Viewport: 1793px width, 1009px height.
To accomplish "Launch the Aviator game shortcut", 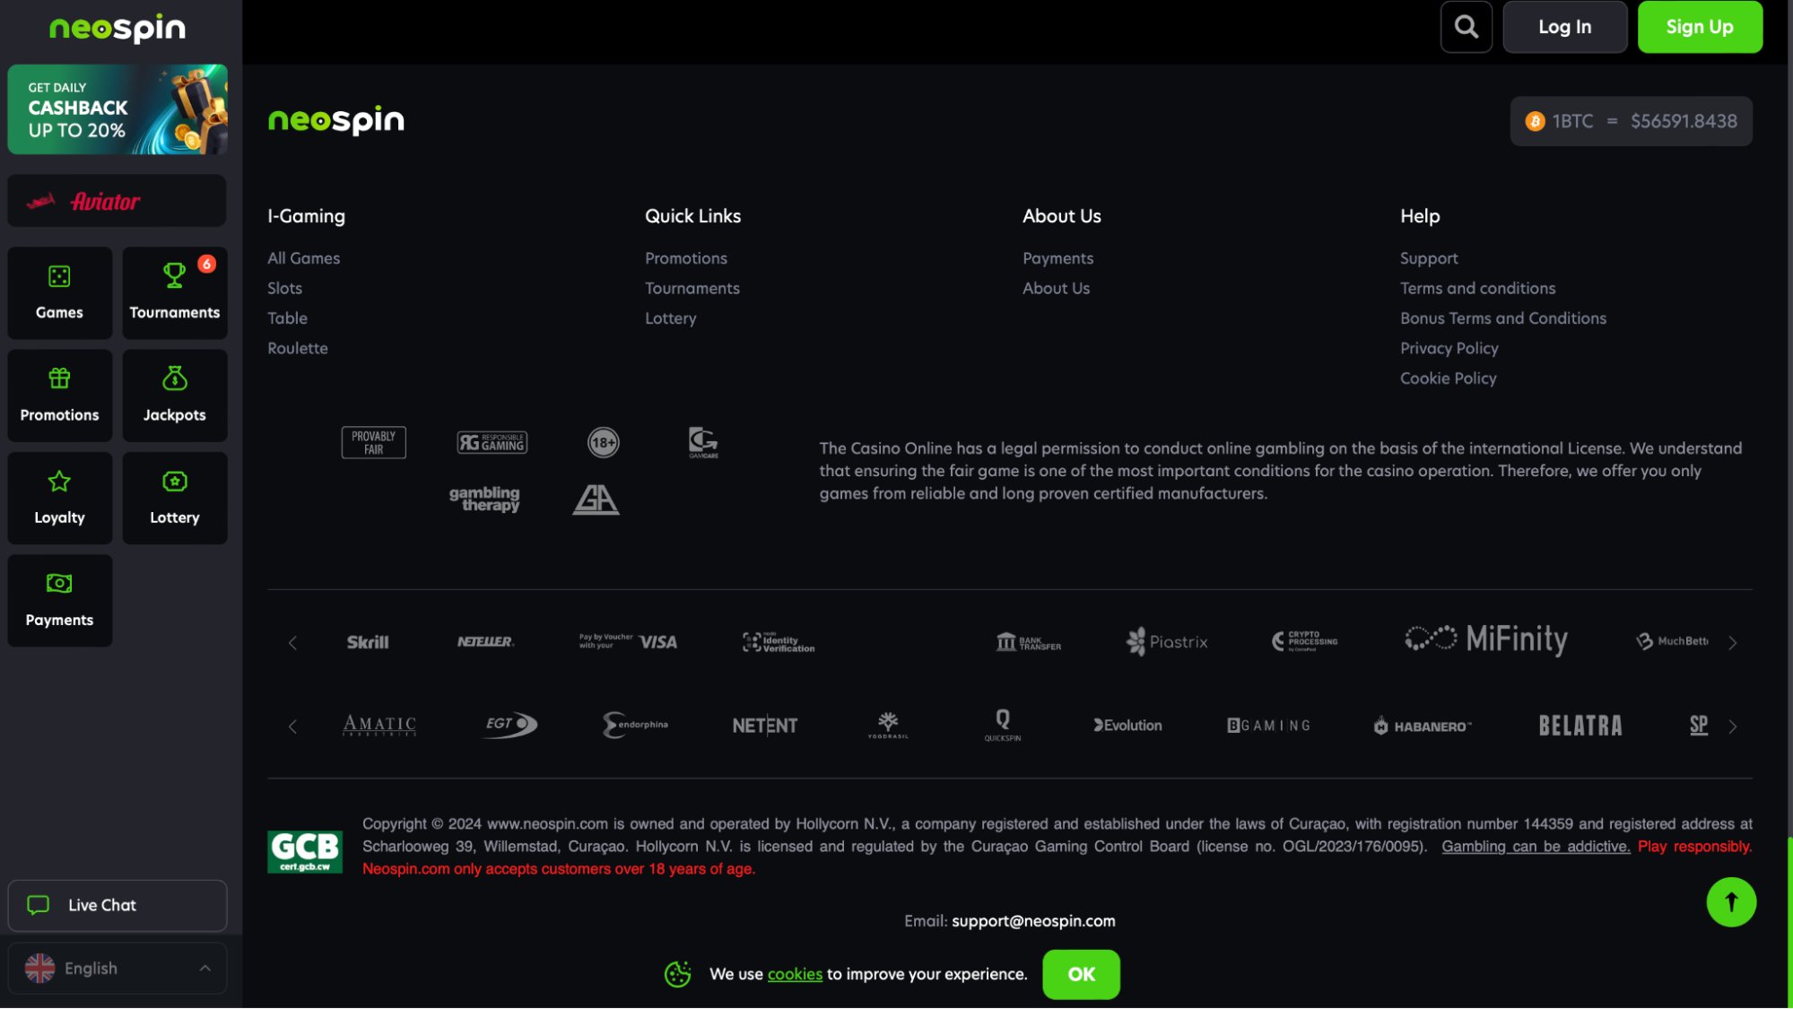I will [118, 201].
